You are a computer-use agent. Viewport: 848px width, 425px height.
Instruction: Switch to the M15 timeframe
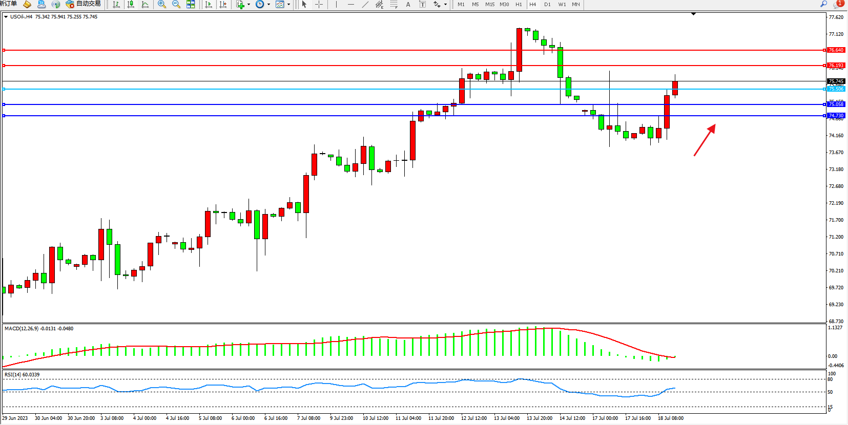[x=490, y=4]
